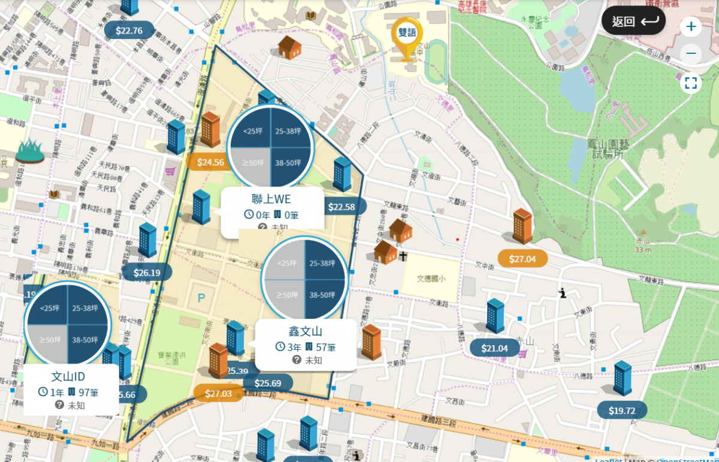Open the $27.04 orange price tag

click(522, 259)
